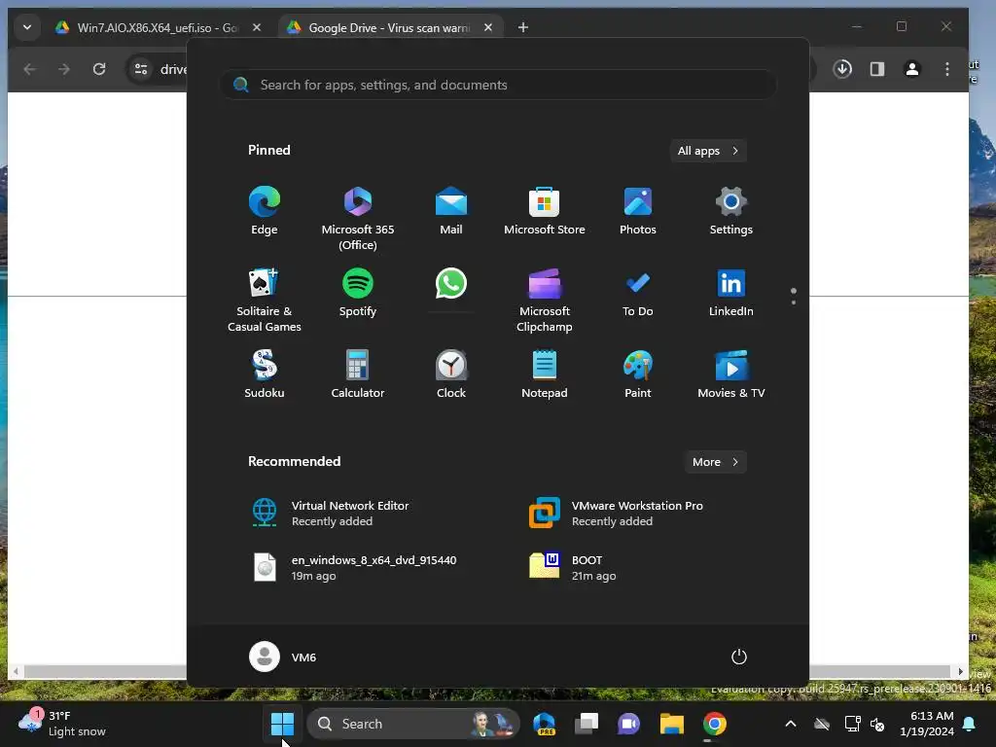This screenshot has height=747, width=996.
Task: Open the WhatsApp pinned icon
Action: 451,284
